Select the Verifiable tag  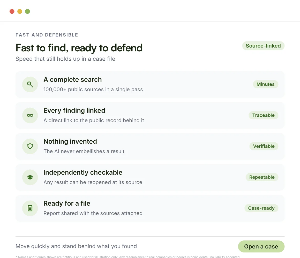pyautogui.click(x=264, y=146)
